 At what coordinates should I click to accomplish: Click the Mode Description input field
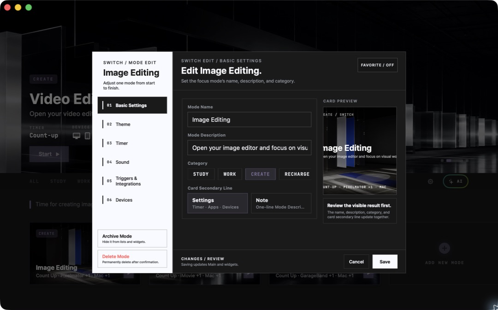point(249,148)
